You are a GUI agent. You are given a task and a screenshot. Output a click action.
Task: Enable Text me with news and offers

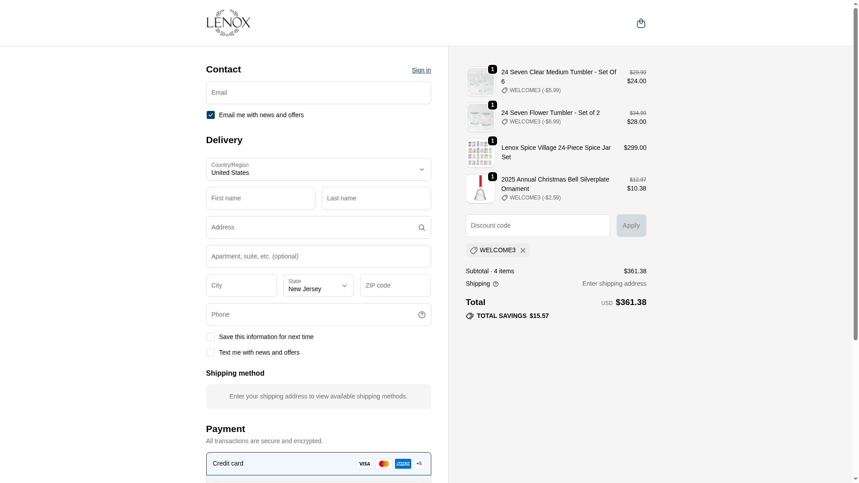[211, 352]
